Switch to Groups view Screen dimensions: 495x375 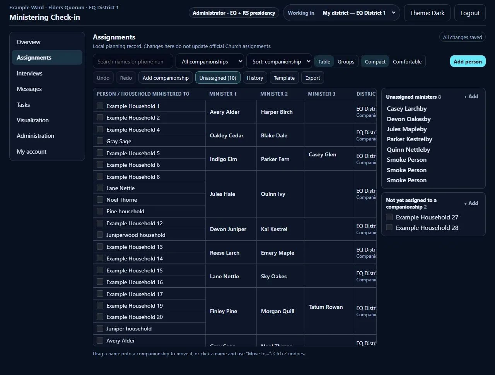pyautogui.click(x=346, y=62)
